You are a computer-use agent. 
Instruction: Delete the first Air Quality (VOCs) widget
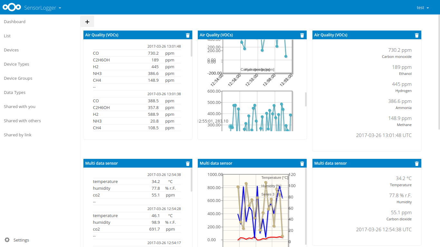point(187,35)
